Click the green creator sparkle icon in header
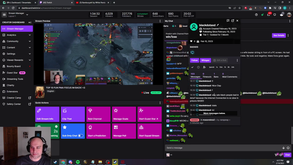 262,15
